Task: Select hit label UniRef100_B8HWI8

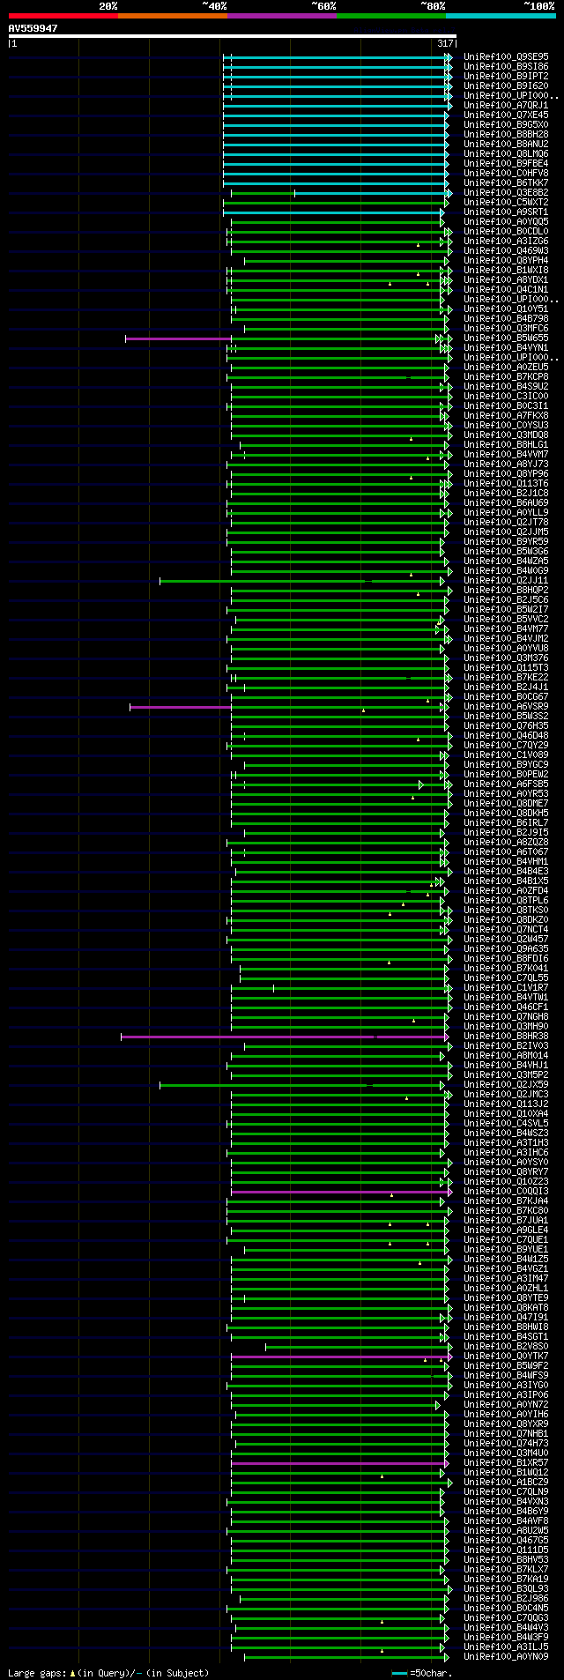Action: pos(506,1327)
